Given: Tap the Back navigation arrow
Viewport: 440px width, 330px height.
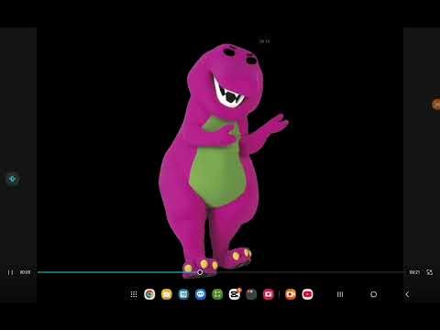Looking at the screenshot, I should (x=407, y=294).
